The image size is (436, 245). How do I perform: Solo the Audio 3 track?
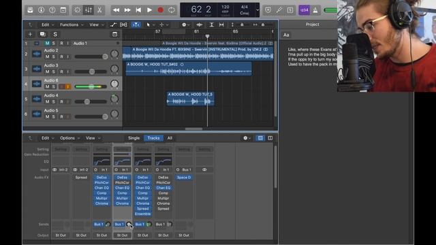pyautogui.click(x=54, y=71)
